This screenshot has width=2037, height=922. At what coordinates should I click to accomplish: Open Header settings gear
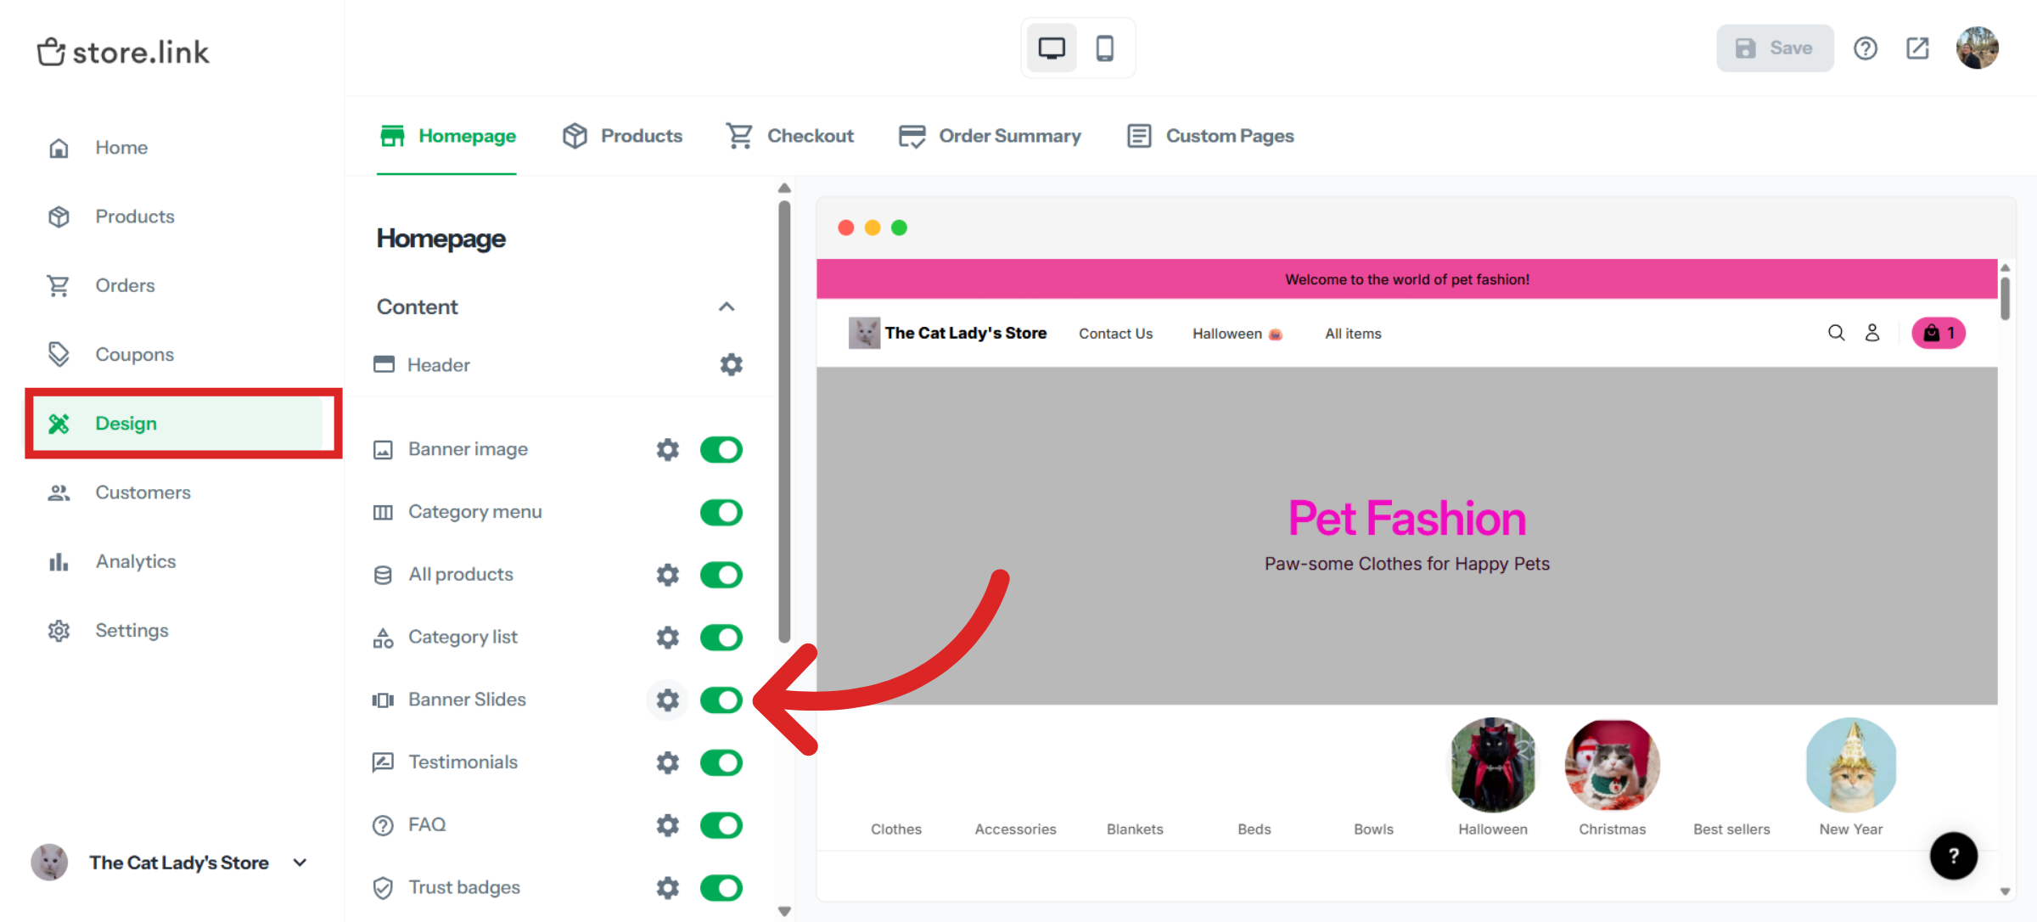(731, 364)
